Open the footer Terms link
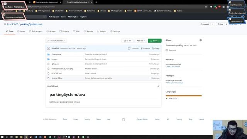The height and width of the screenshot is (139, 247). pos(65,119)
